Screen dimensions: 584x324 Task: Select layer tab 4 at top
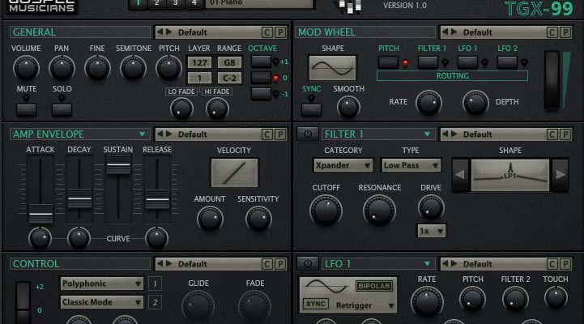(194, 3)
